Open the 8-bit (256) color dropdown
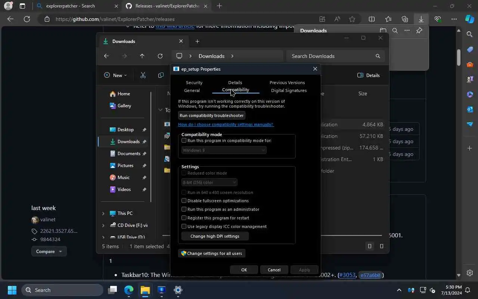 click(x=209, y=182)
